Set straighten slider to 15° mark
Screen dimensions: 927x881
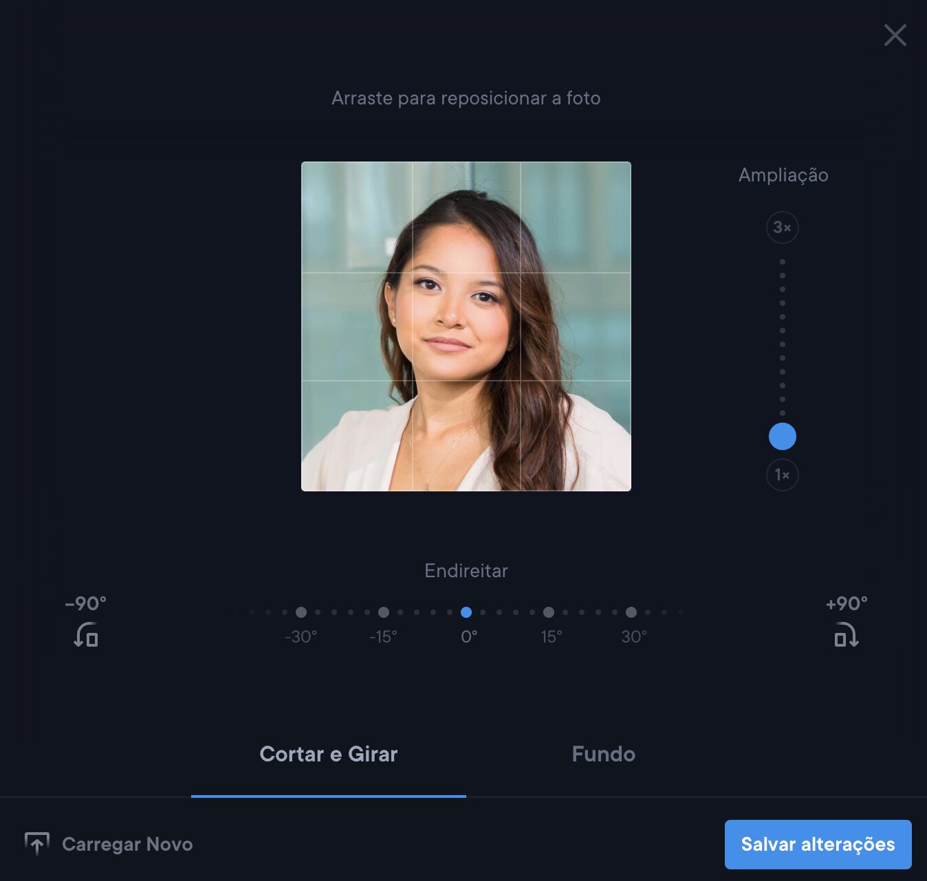[549, 612]
